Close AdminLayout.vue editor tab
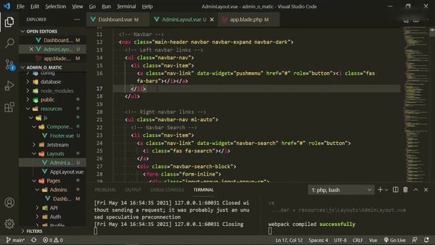 (212, 20)
